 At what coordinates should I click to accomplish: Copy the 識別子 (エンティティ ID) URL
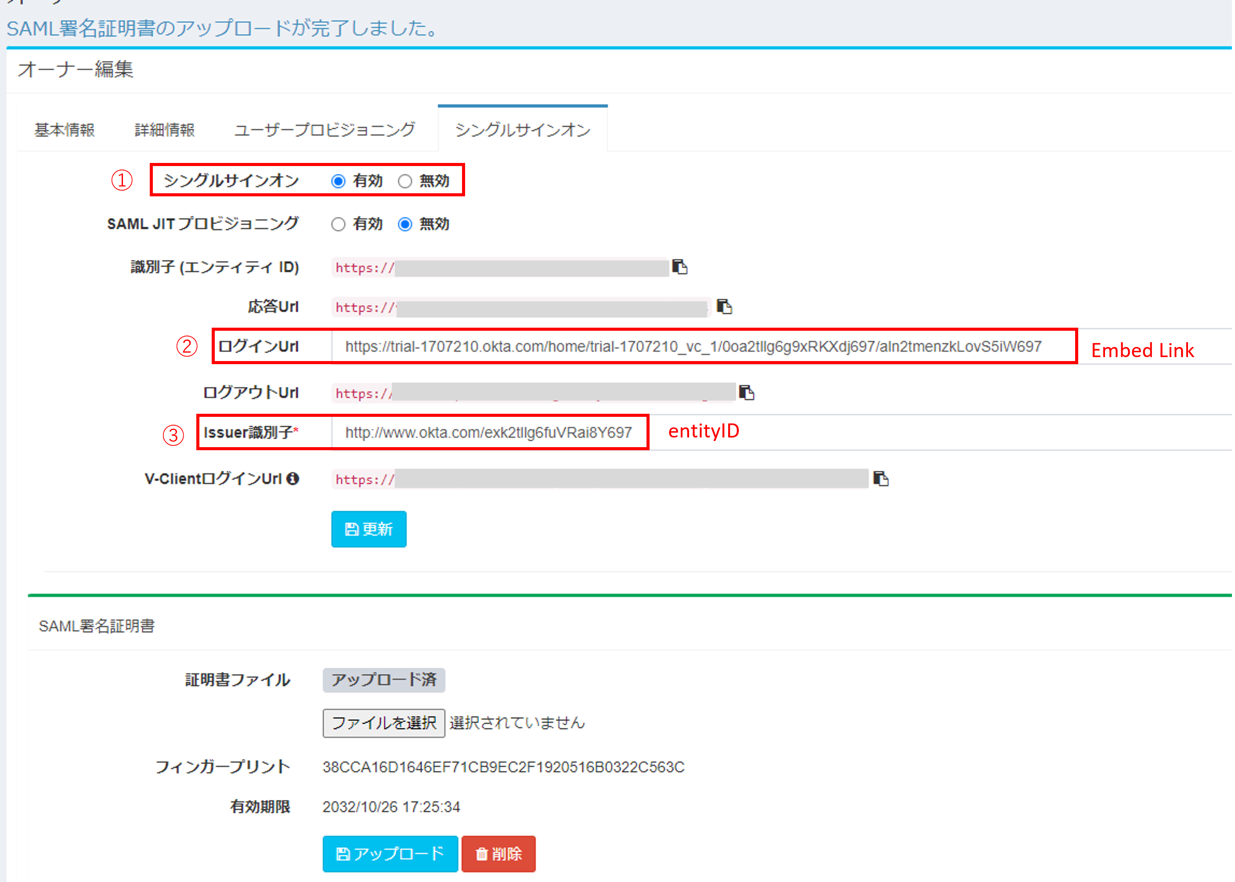coord(679,267)
